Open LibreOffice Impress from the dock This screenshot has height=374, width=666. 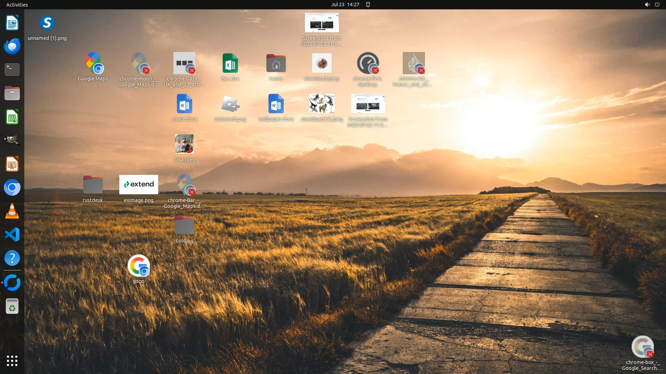(12, 164)
